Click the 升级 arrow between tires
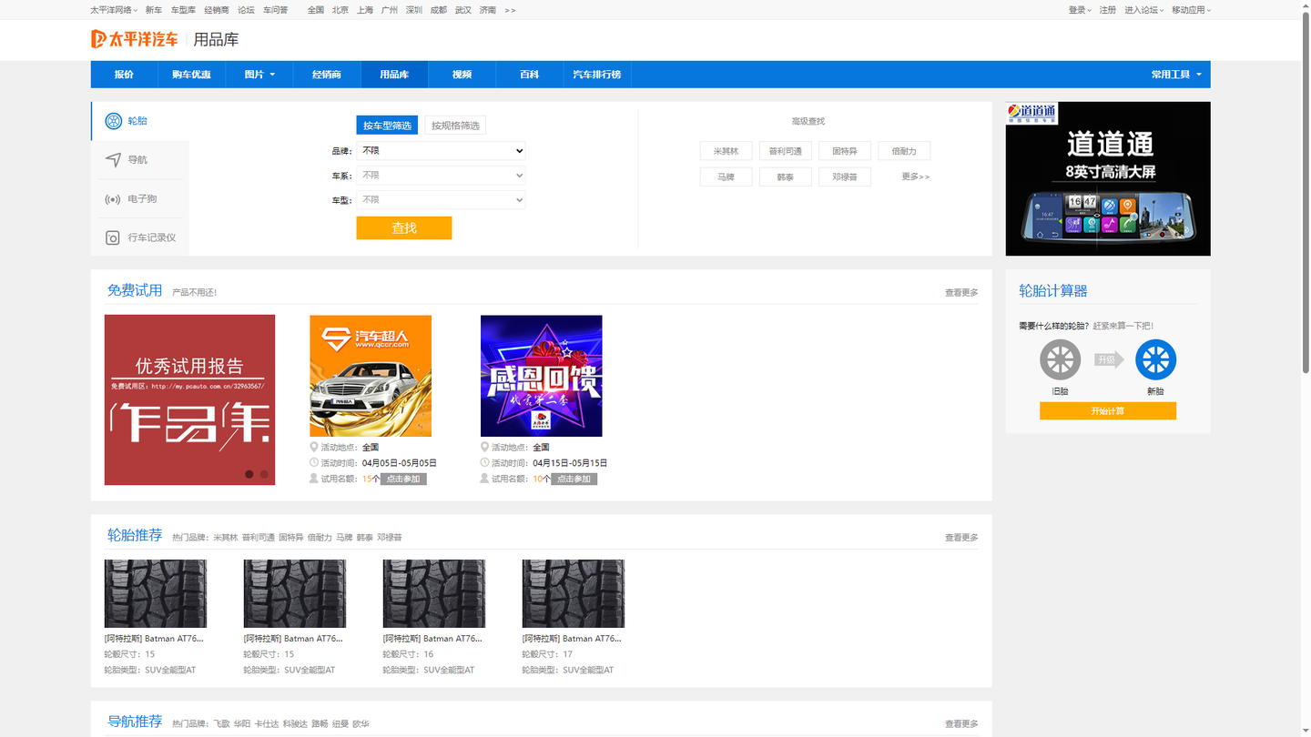Image resolution: width=1311 pixels, height=737 pixels. (1109, 359)
